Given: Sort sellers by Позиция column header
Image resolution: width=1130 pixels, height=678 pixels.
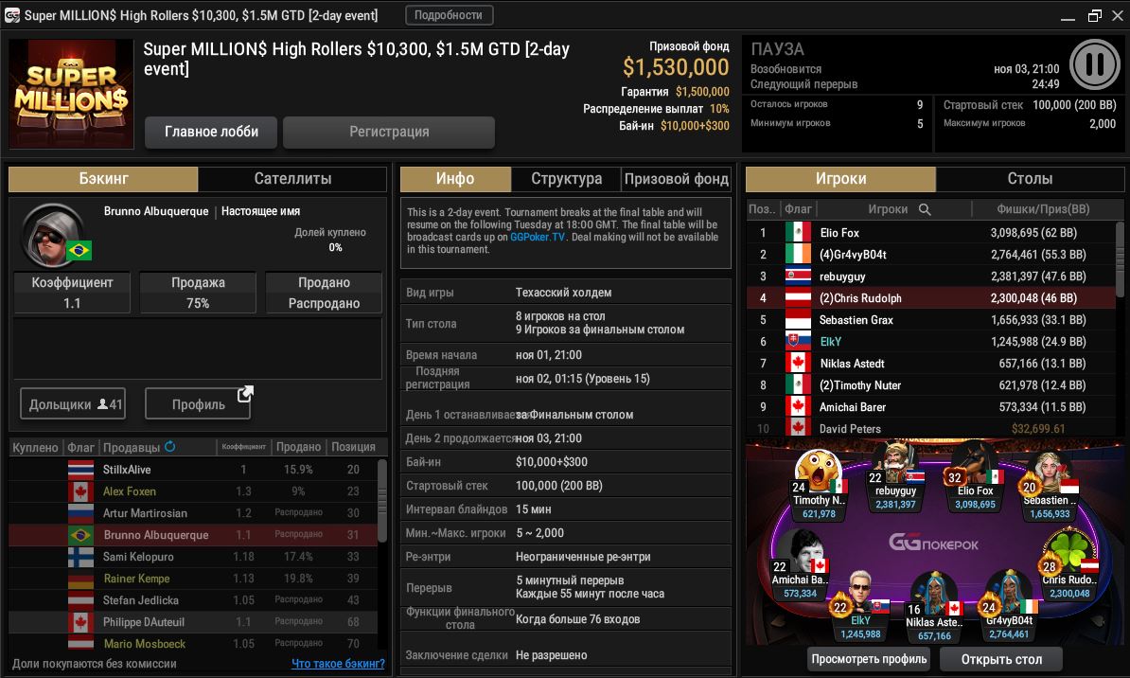Looking at the screenshot, I should coord(353,447).
